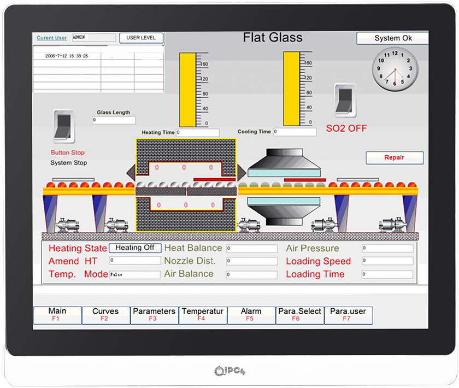Image resolution: width=459 pixels, height=388 pixels.
Task: Click the Nozzle Dist. value field
Action: [x=252, y=261]
